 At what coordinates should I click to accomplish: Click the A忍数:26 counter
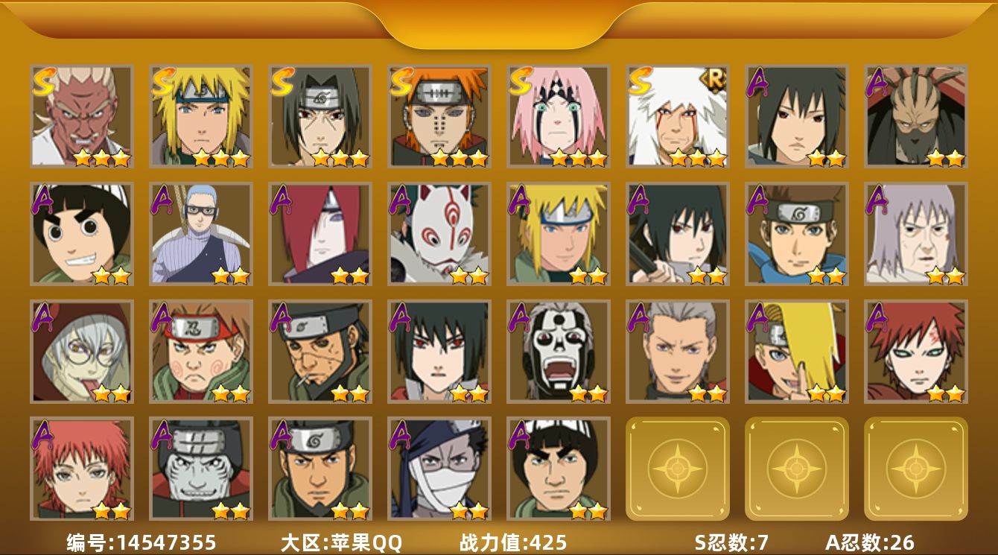click(870, 542)
